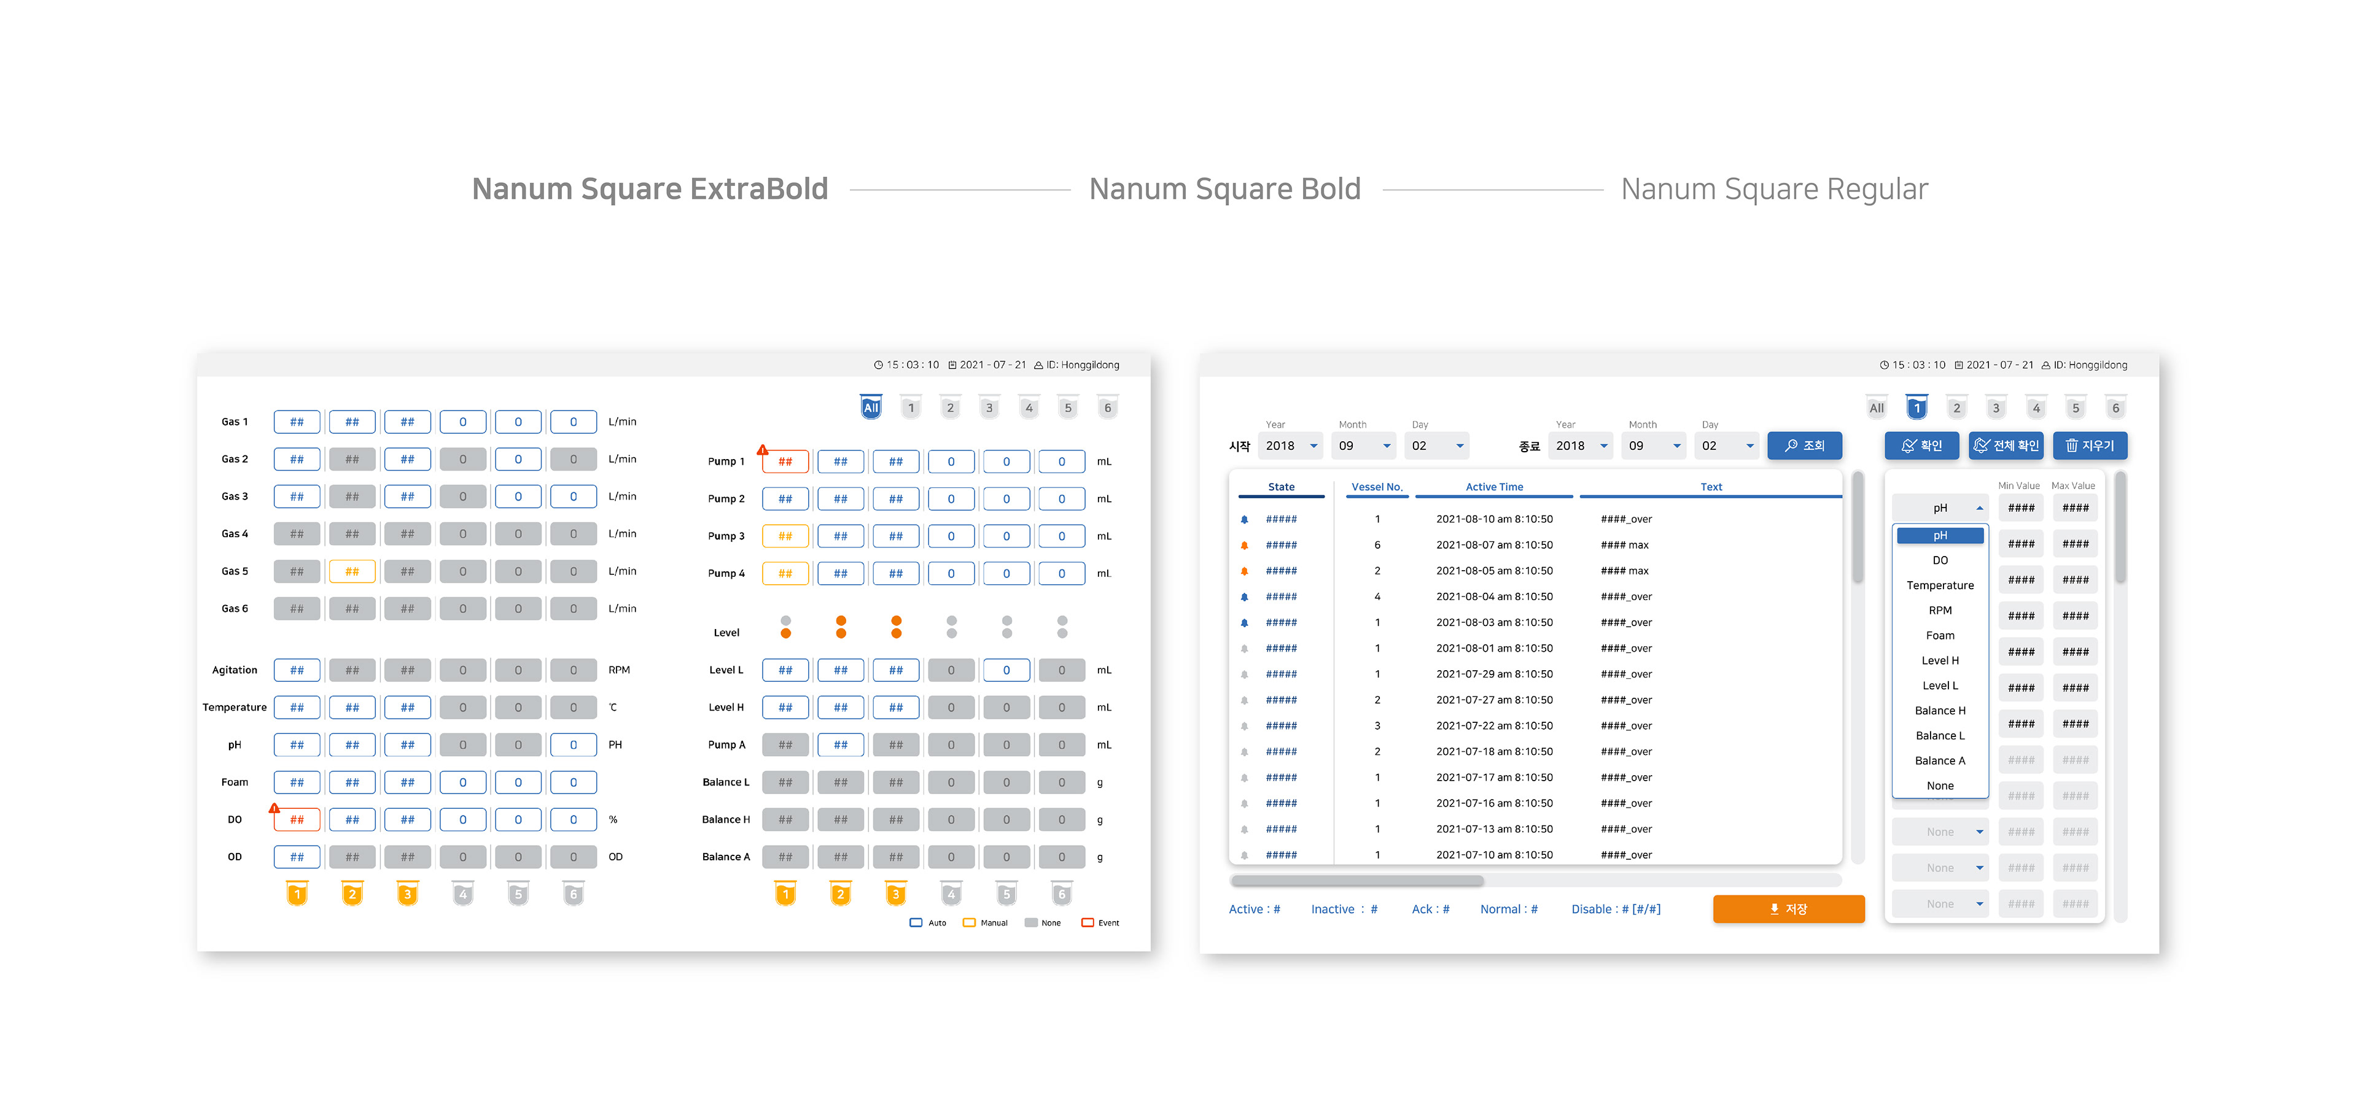Viewport: 2358px width, 1104px height.
Task: Click the State column header
Action: (1280, 487)
